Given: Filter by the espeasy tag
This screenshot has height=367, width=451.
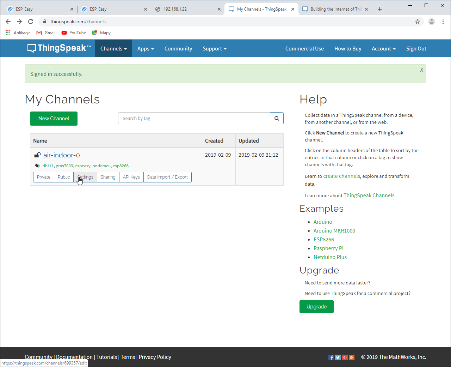Looking at the screenshot, I should (83, 166).
